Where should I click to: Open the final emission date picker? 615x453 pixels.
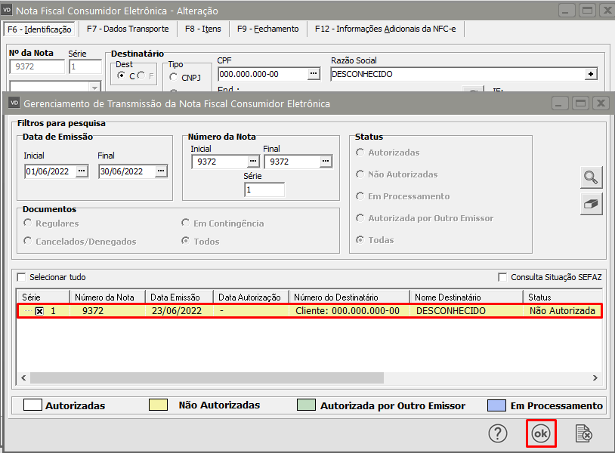tap(159, 171)
